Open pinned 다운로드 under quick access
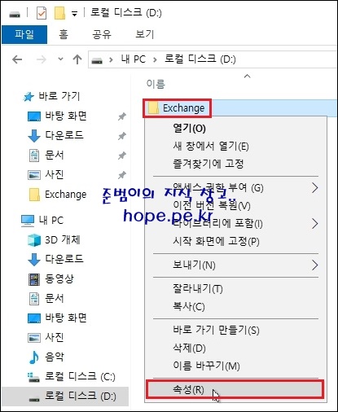Screen dimensions: 338x412 click(x=64, y=135)
